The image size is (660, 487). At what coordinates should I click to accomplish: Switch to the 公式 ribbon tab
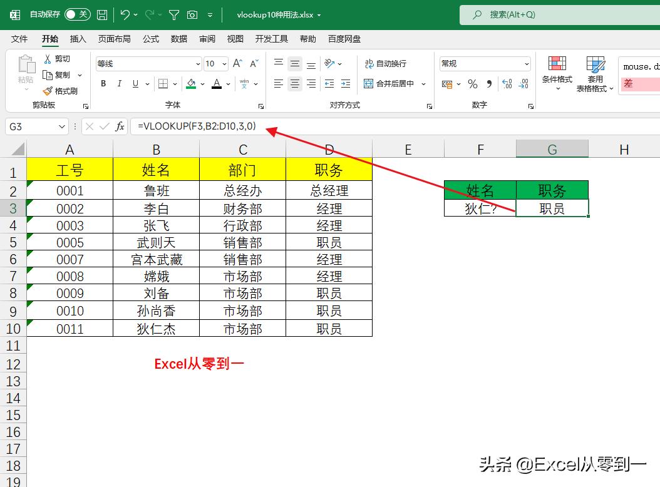pyautogui.click(x=150, y=39)
